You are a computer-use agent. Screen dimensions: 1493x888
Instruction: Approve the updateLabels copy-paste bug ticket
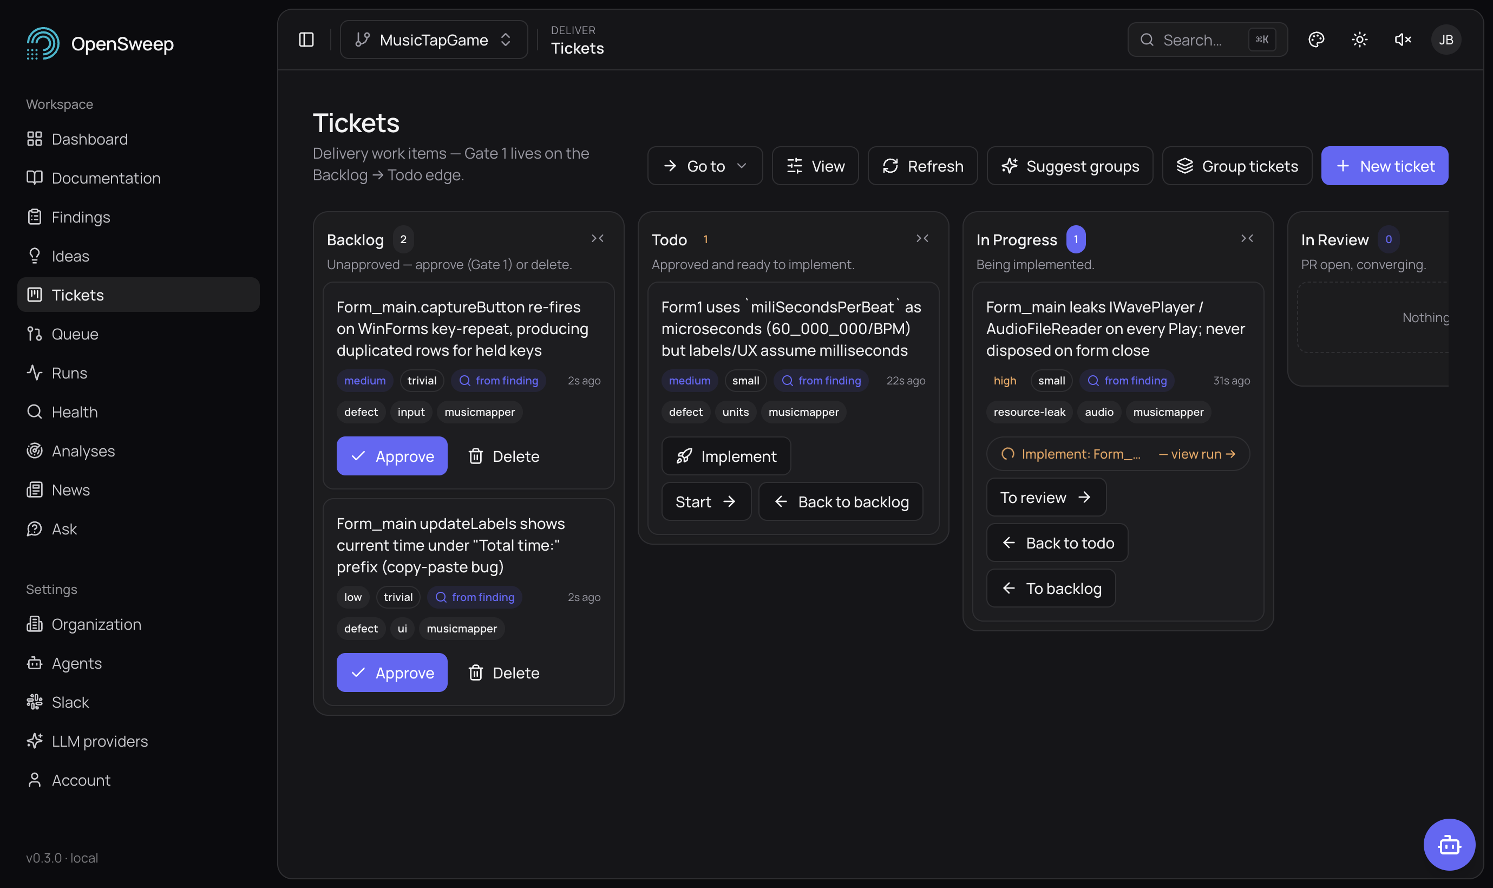click(x=392, y=672)
